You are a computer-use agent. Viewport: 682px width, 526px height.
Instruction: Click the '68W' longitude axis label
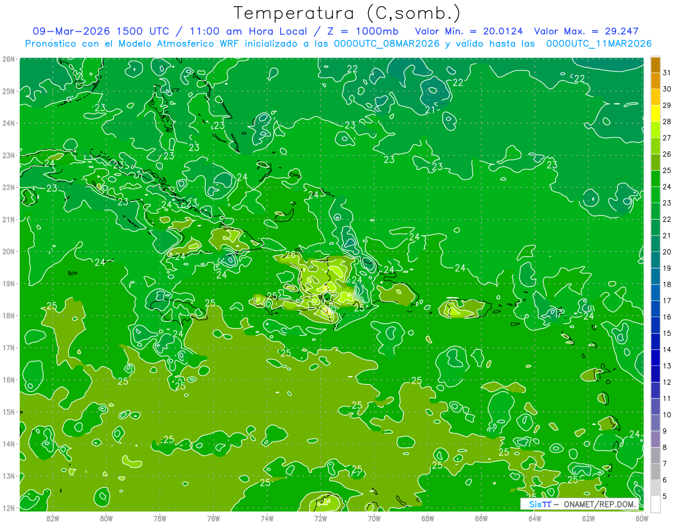(428, 517)
